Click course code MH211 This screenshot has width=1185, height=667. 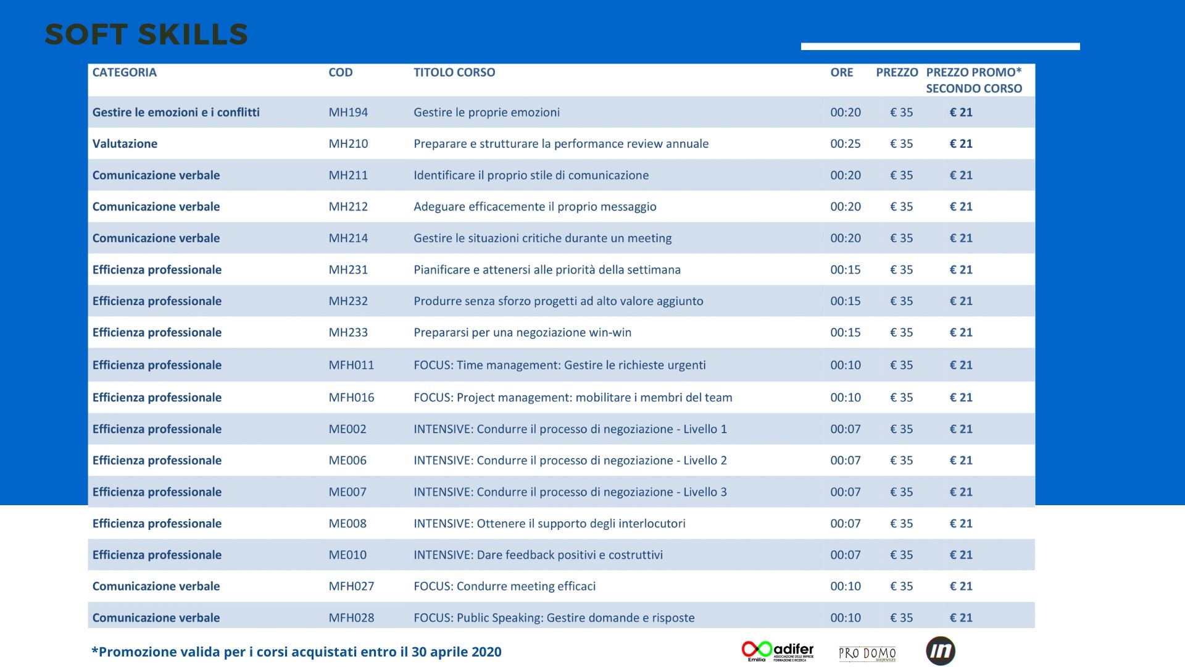(348, 175)
